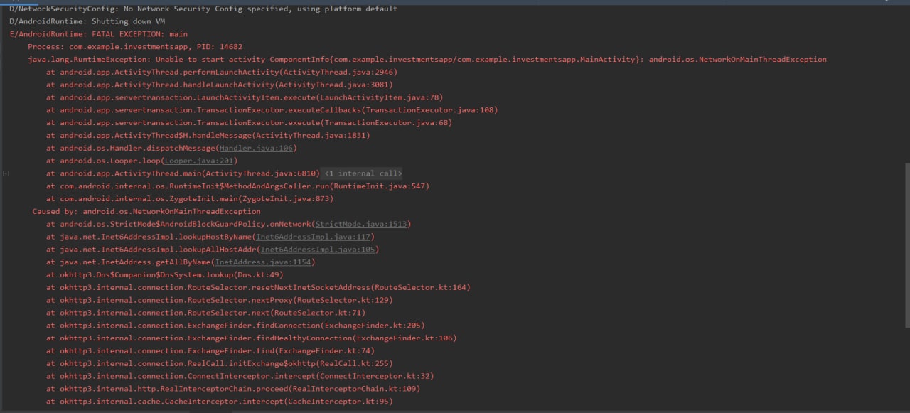Select the ExchangeFinder.findConnection stack frame
The width and height of the screenshot is (910, 413).
[x=235, y=326]
